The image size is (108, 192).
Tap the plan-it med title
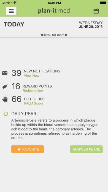(54, 11)
